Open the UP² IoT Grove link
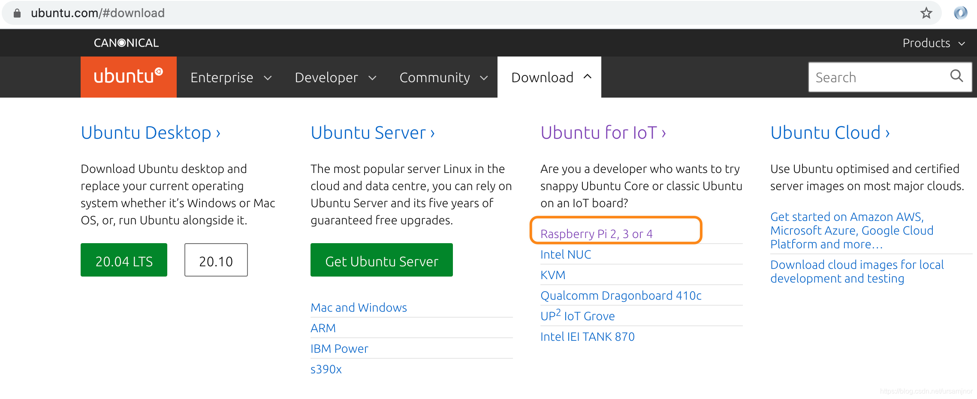977x399 pixels. point(578,316)
